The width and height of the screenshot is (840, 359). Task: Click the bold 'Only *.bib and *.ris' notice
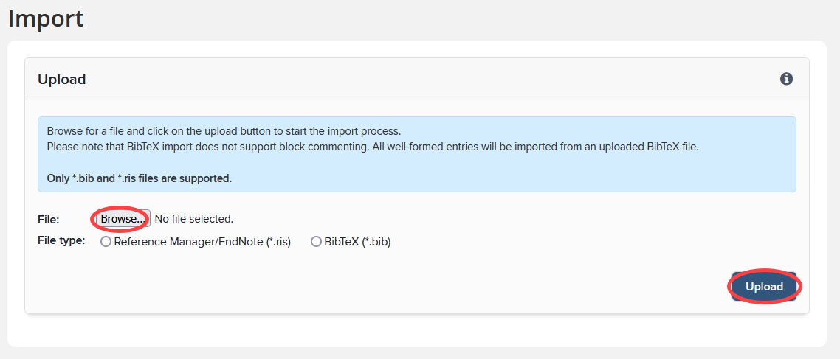click(x=139, y=178)
